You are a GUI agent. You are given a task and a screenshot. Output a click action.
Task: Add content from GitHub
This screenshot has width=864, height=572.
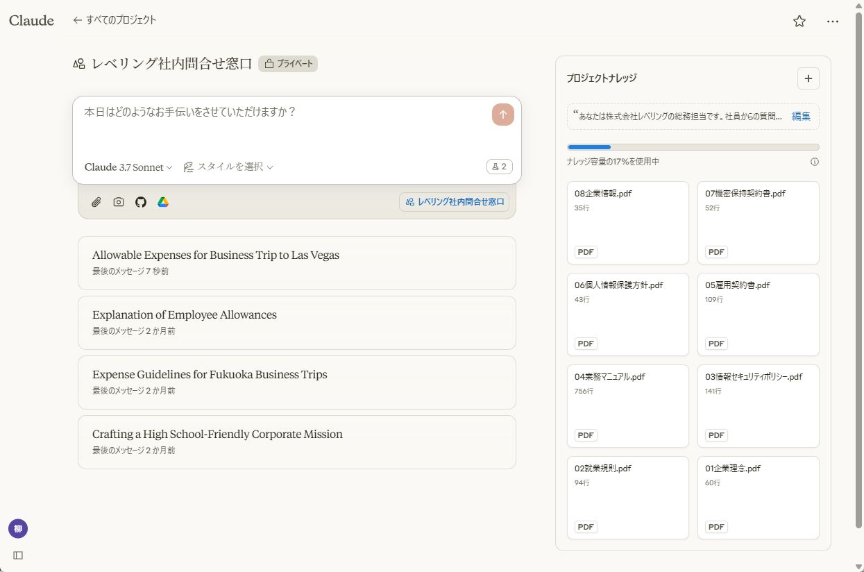tap(141, 202)
